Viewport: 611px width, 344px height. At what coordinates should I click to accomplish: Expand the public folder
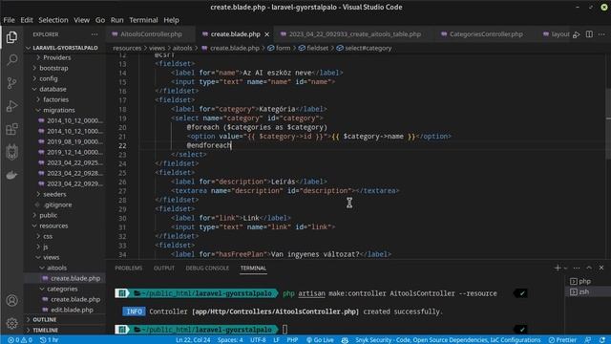pyautogui.click(x=49, y=215)
